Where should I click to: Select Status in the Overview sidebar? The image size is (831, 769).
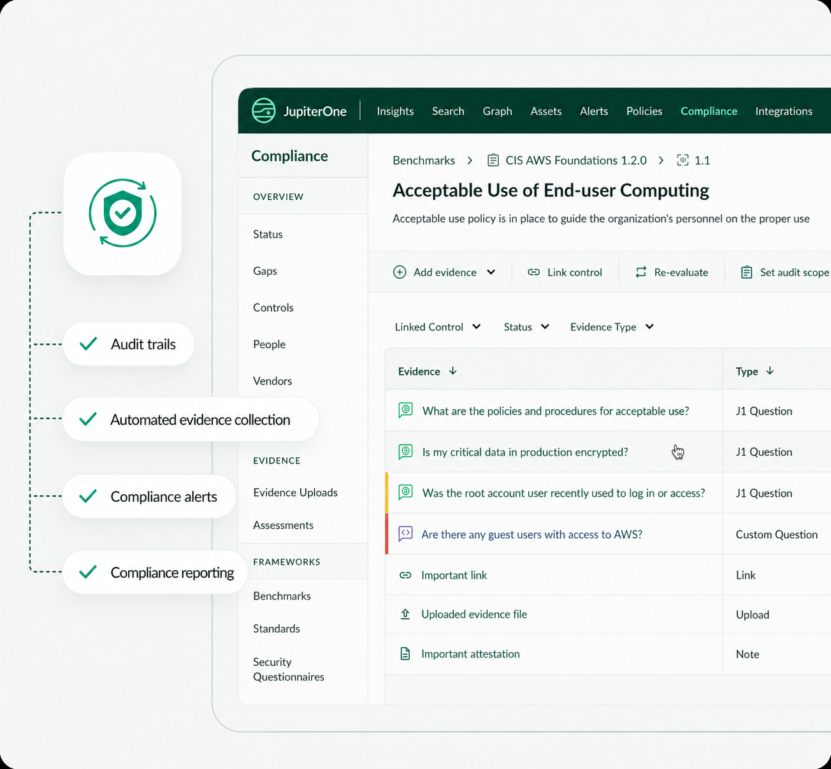point(268,234)
